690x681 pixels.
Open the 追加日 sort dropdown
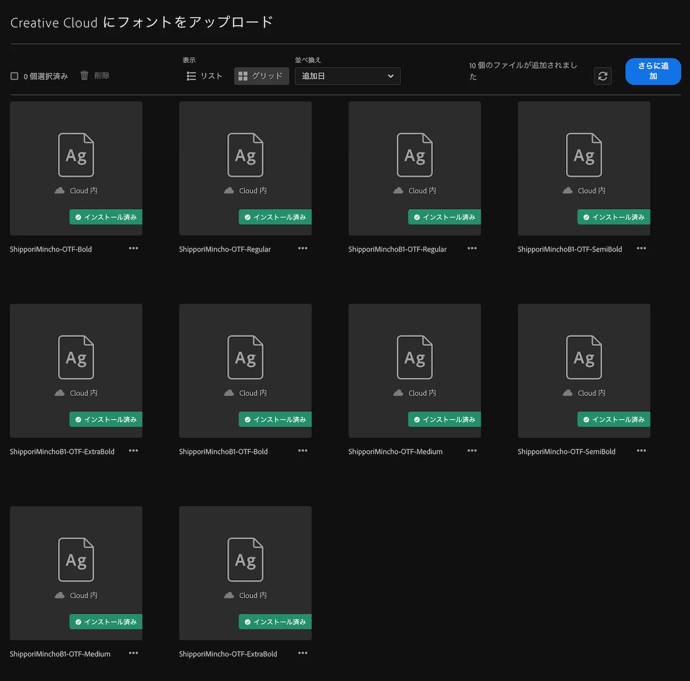tap(347, 76)
